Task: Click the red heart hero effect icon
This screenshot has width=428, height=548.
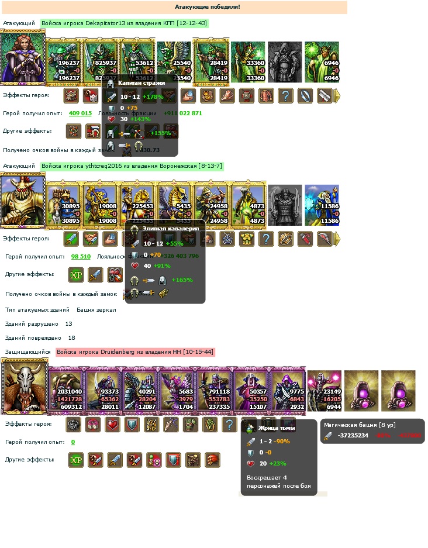Action: (112, 425)
